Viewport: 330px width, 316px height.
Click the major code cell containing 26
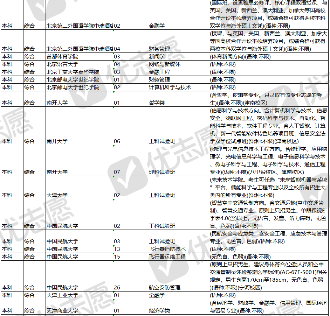pos(117,288)
